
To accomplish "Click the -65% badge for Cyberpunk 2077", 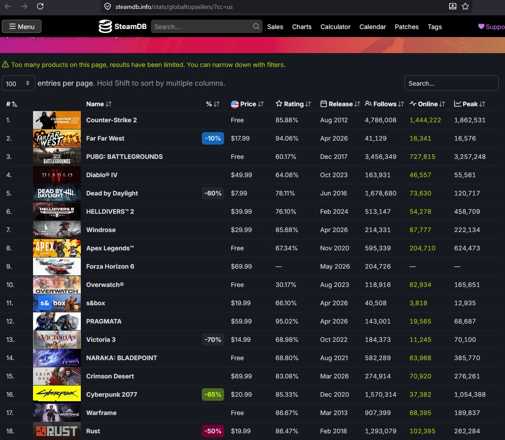I will coord(213,394).
